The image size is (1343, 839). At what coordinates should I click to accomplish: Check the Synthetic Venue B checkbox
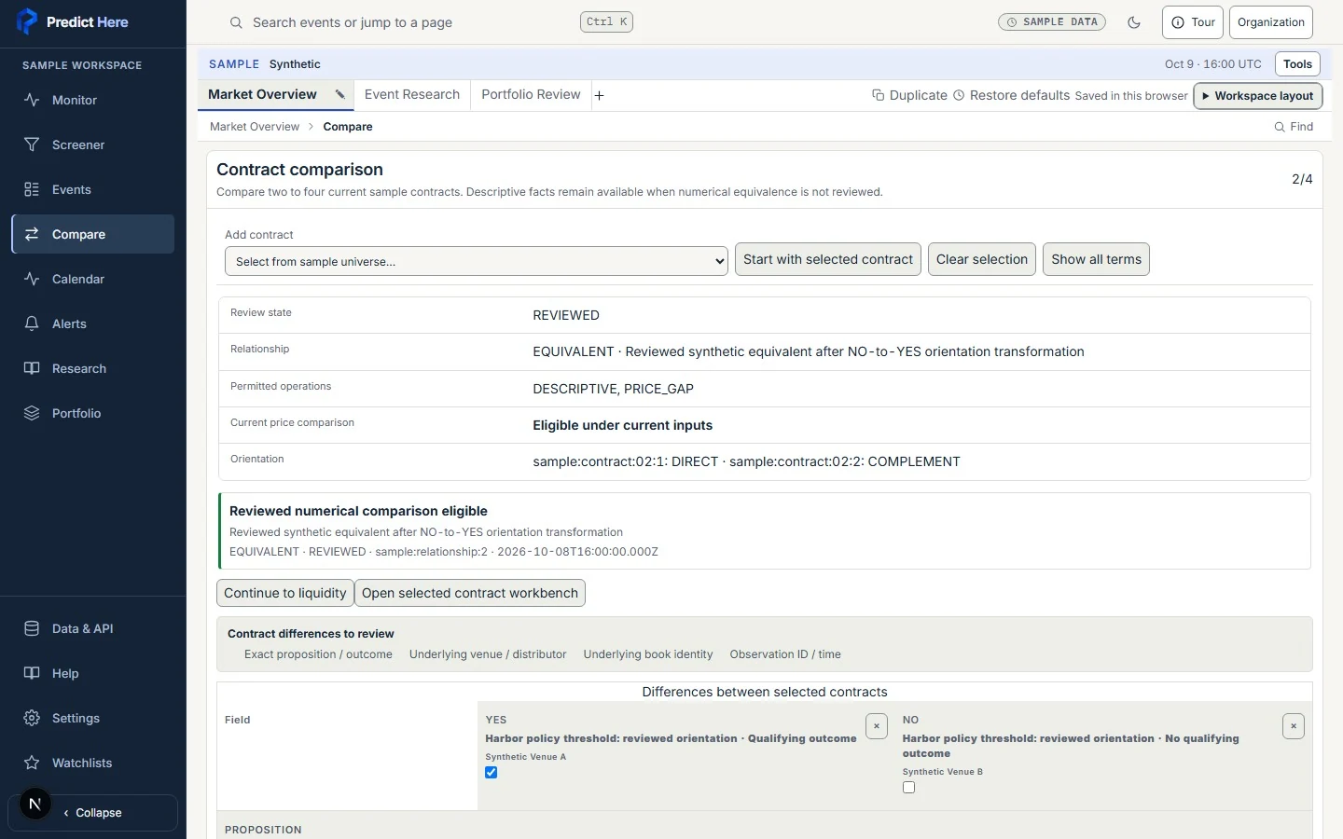(x=908, y=788)
